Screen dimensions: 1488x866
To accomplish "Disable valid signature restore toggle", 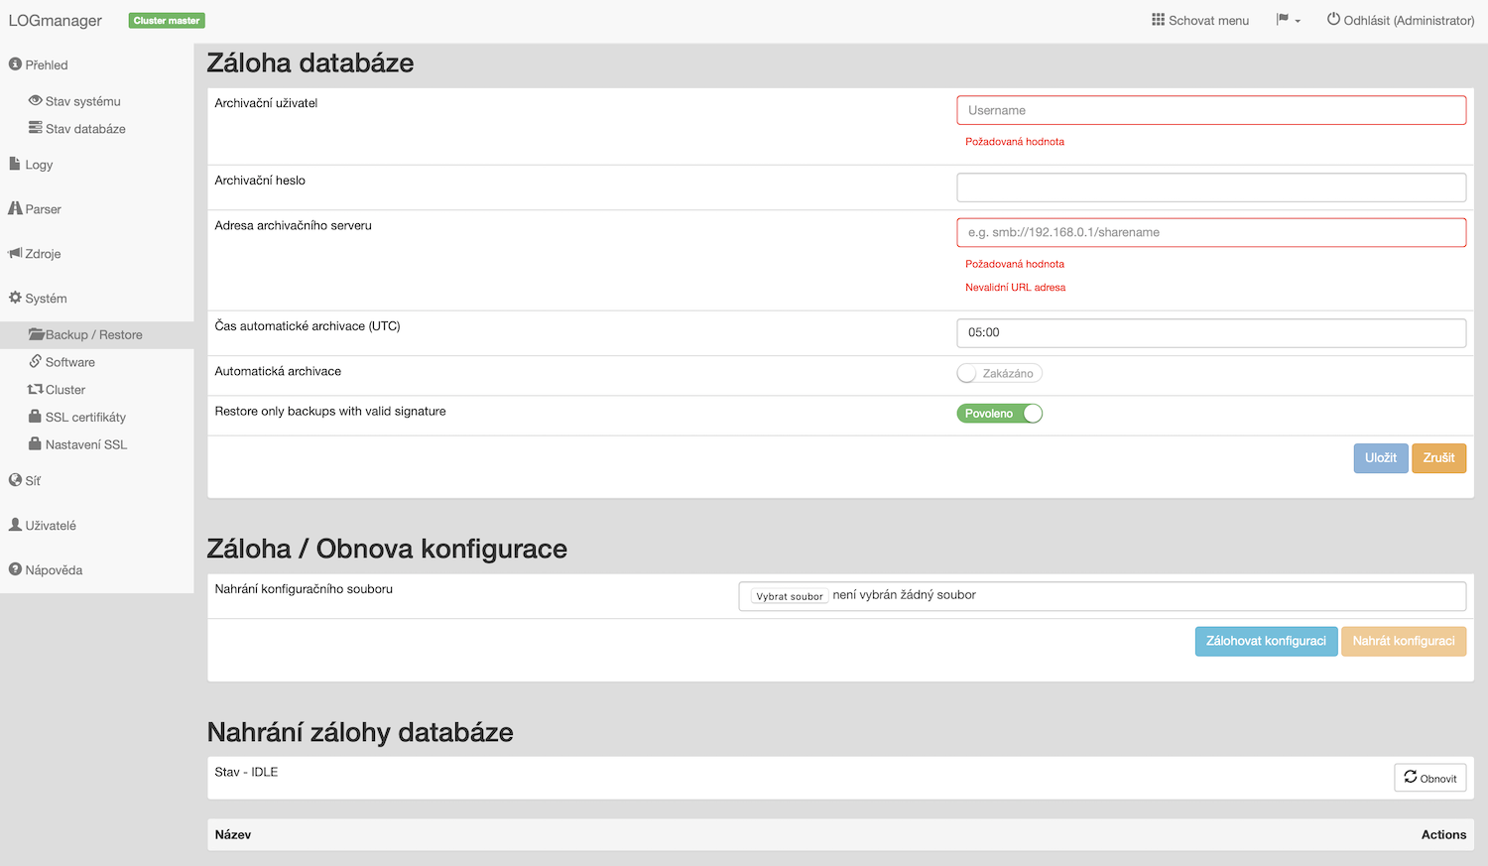I will point(999,414).
